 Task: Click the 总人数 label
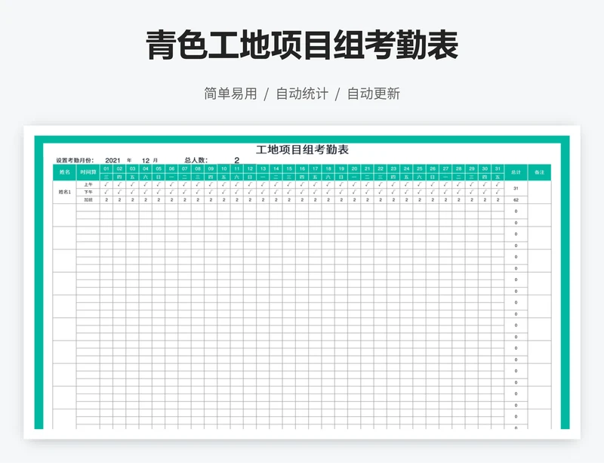click(196, 160)
